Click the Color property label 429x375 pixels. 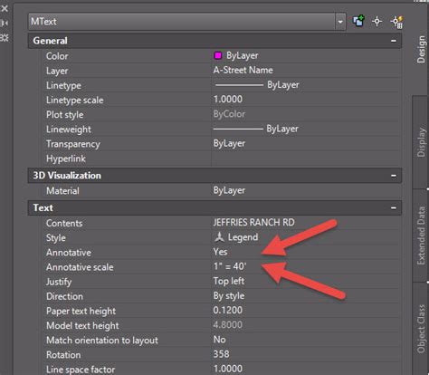57,56
